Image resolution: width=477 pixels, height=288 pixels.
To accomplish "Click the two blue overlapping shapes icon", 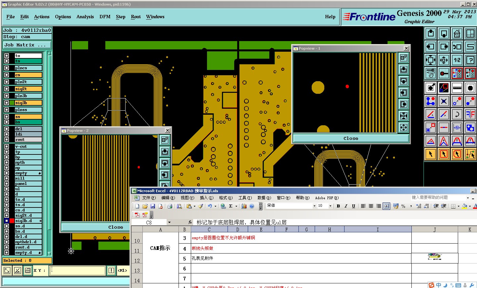I will click(470, 128).
